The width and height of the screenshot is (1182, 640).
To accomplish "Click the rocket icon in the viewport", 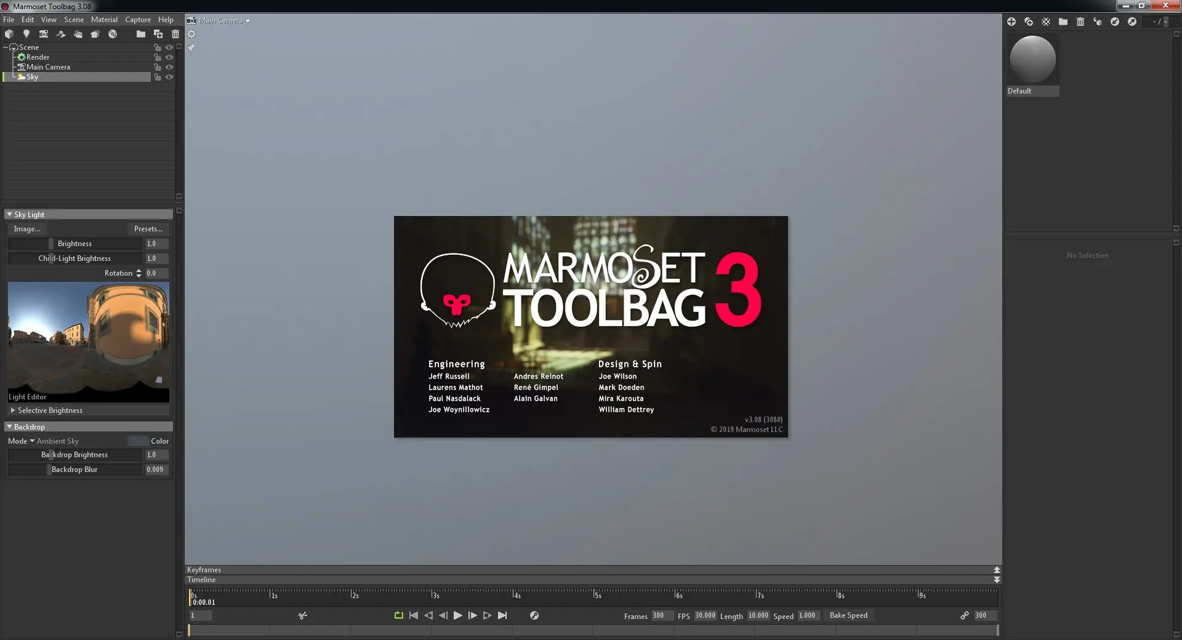I will click(x=191, y=47).
